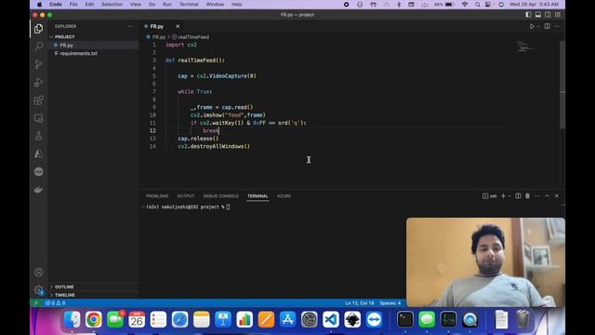Click the editor vertical scrollbar
This screenshot has height=335, width=595.
[x=562, y=85]
